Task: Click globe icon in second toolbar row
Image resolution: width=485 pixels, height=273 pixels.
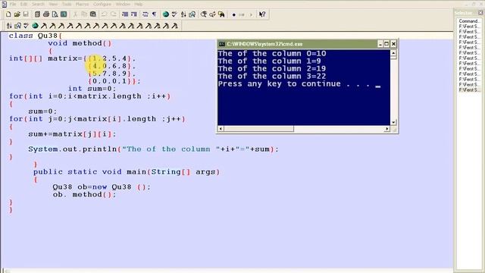Action: pyautogui.click(x=35, y=26)
